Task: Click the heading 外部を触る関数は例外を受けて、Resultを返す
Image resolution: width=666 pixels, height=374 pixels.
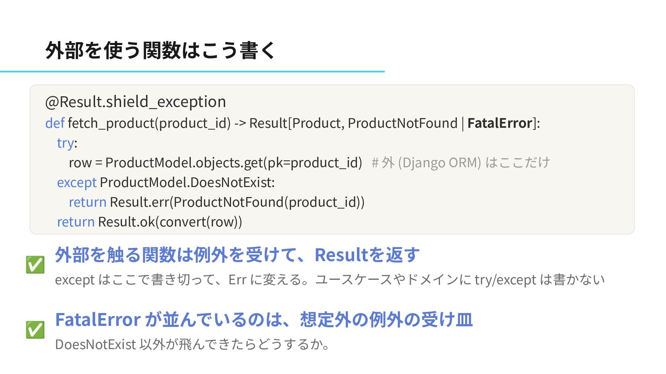Action: pyautogui.click(x=237, y=255)
